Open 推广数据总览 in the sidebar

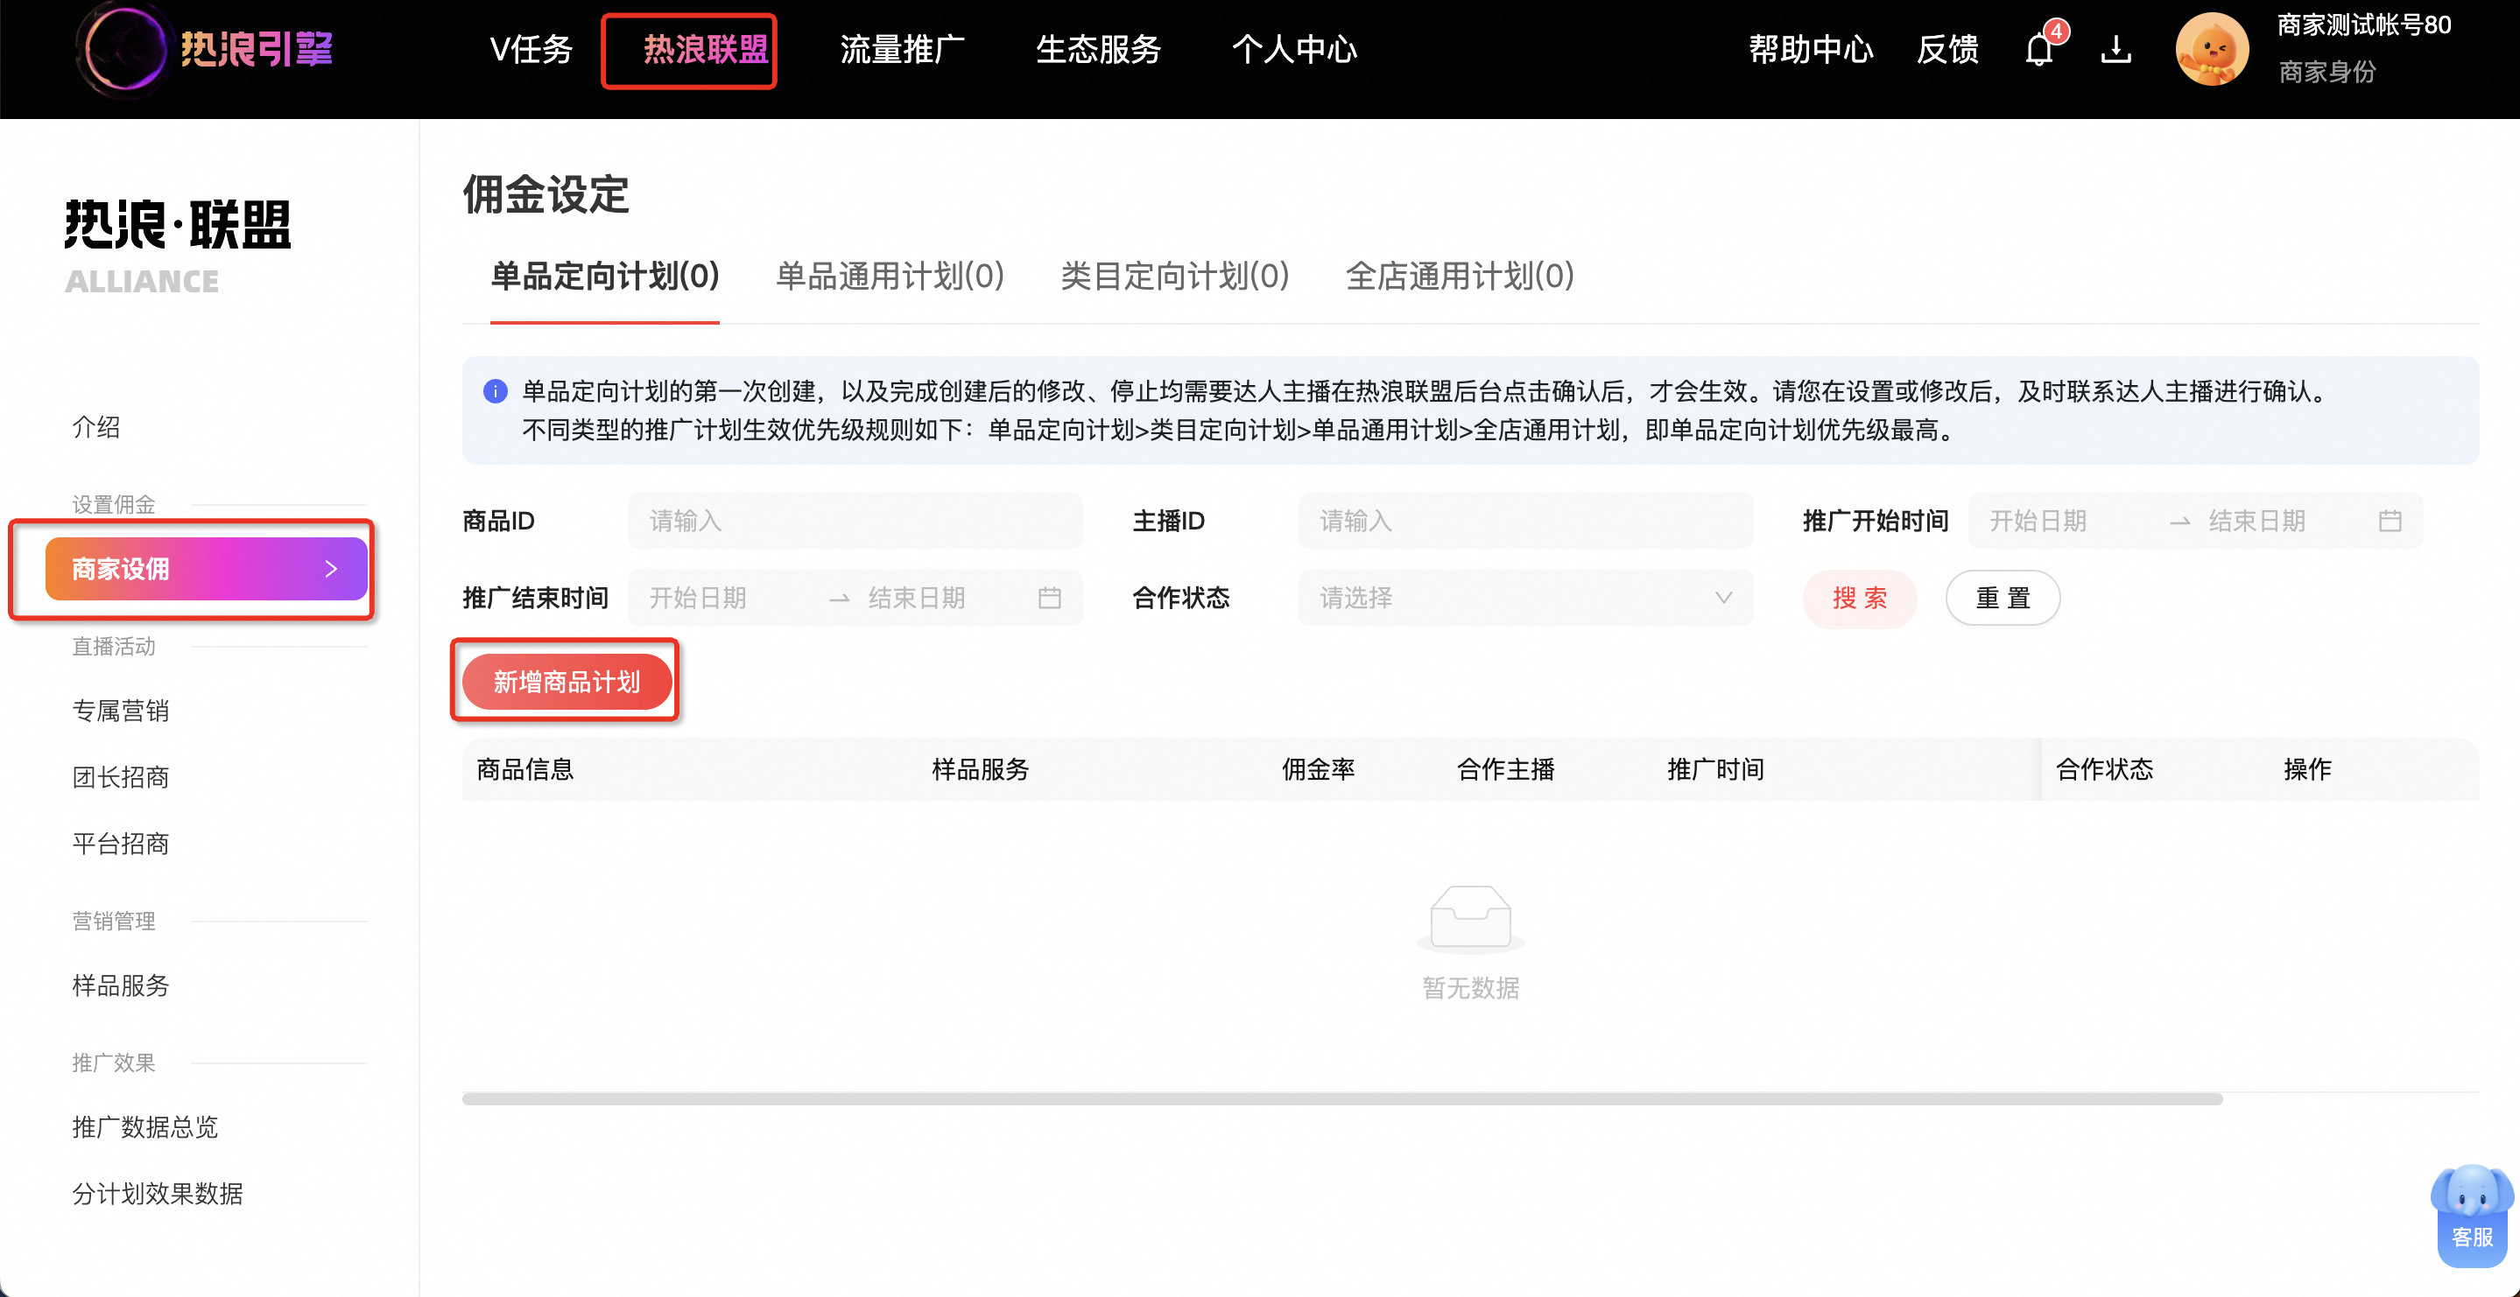click(x=144, y=1128)
